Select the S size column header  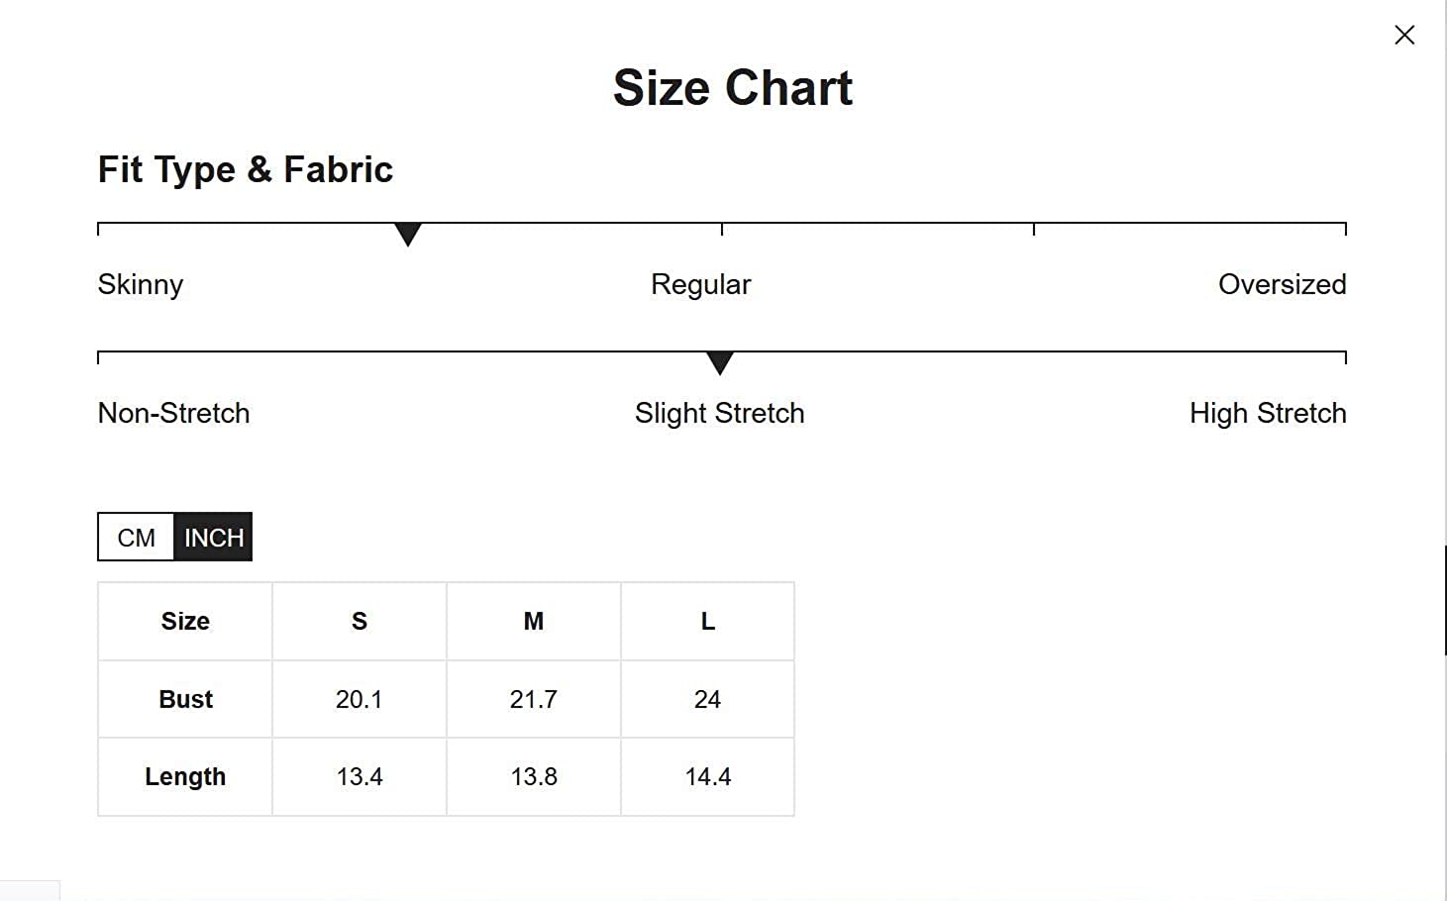(360, 622)
